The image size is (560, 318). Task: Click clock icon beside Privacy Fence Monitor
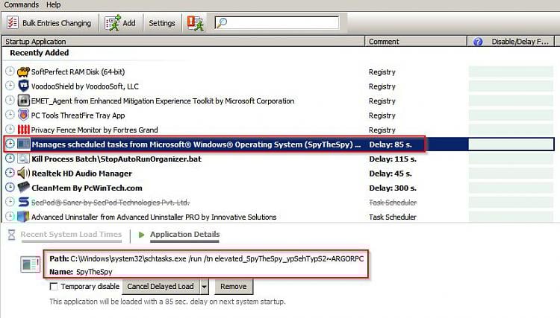[10, 129]
